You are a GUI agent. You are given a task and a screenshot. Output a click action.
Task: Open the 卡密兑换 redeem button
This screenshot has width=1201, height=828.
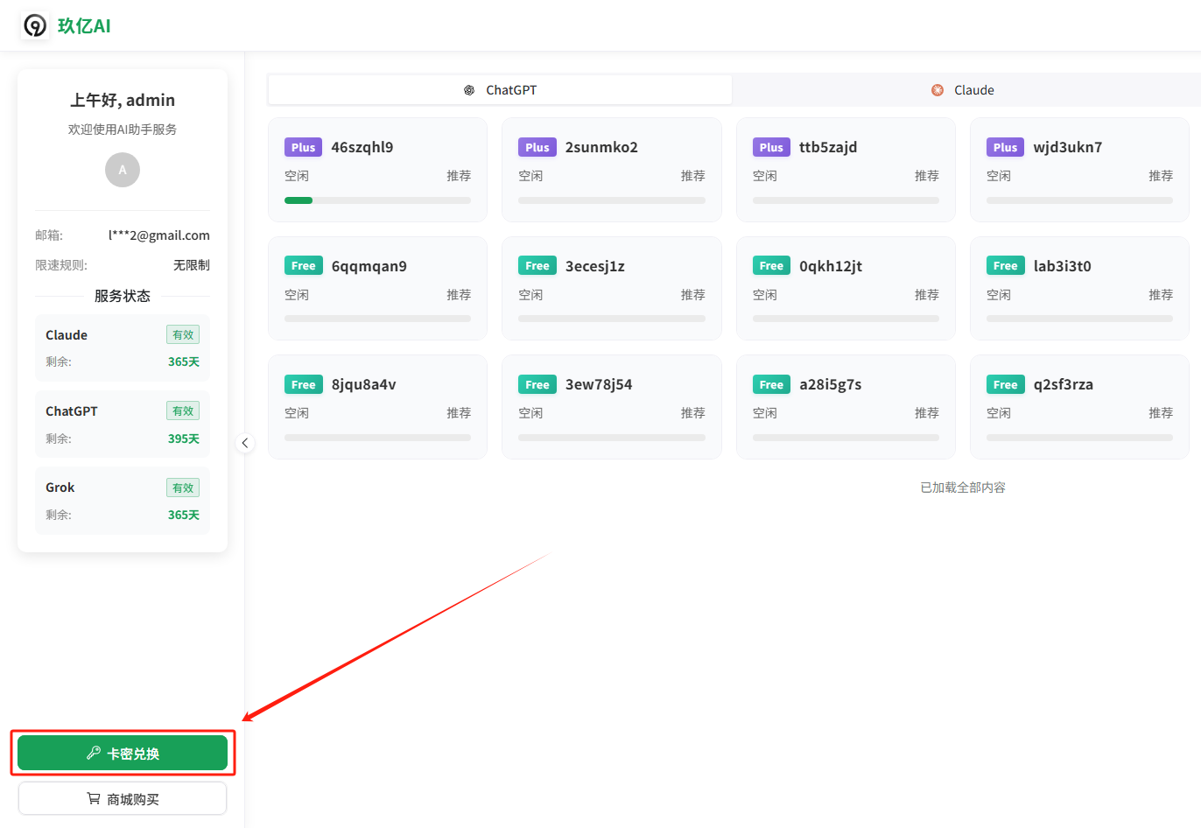[x=123, y=753]
